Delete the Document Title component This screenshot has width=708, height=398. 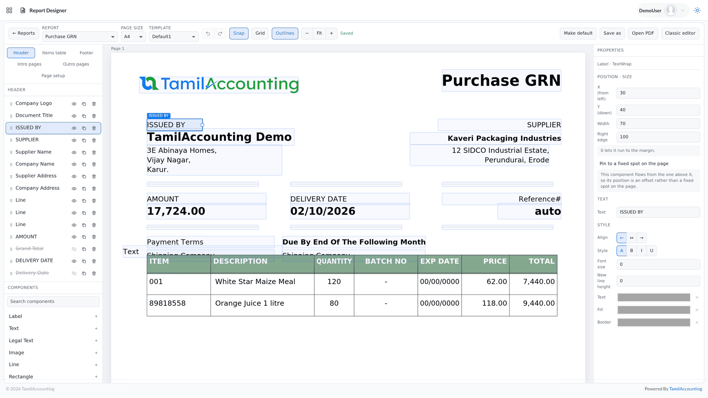pyautogui.click(x=94, y=116)
